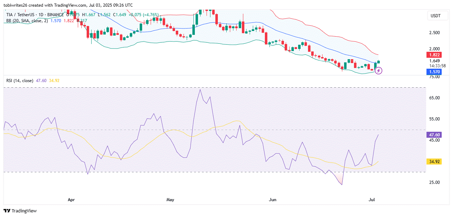
Task: Click the latest green candlestick on price chart
Action: coord(379,62)
